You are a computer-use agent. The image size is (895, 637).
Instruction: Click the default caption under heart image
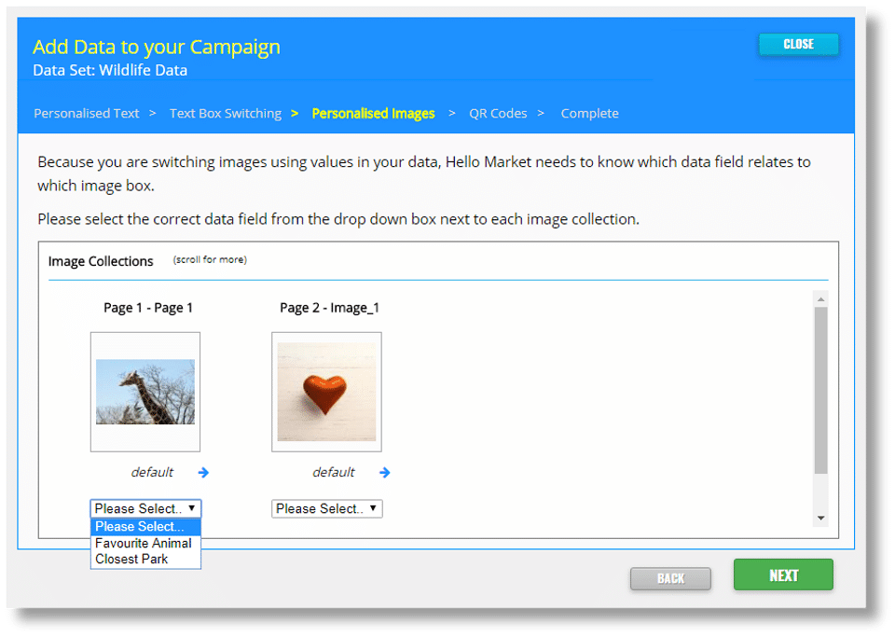click(x=334, y=473)
